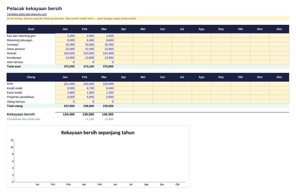Viewport: 296px width, 194px height.
Task: Select the Jan Dana pensiun cell 22,000
Action: tap(65, 49)
